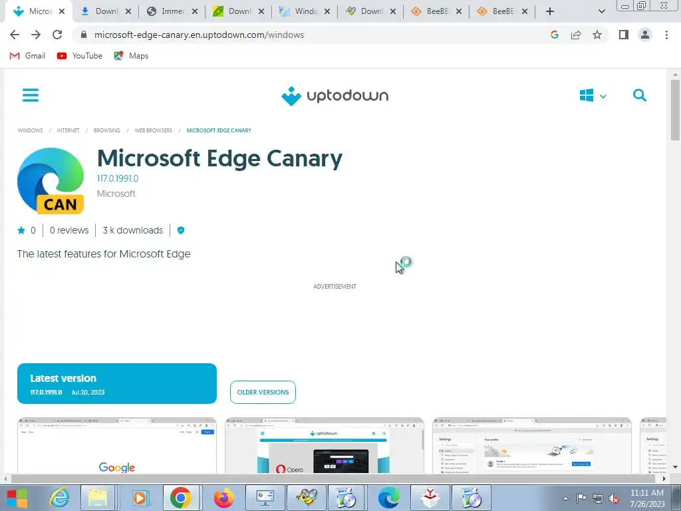Close the active Micros tab
Image resolution: width=681 pixels, height=511 pixels.
[62, 12]
